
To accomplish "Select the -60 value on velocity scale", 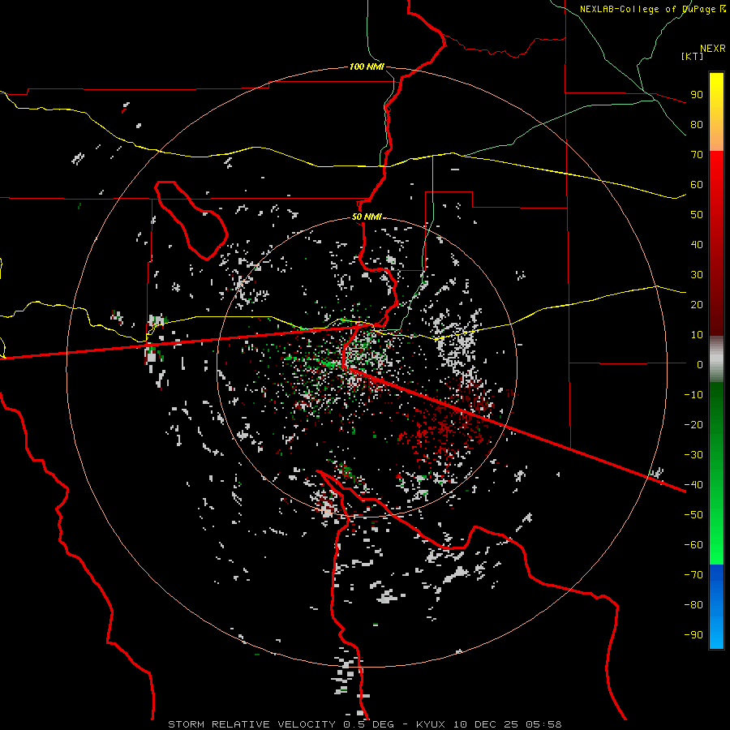I will [x=693, y=545].
